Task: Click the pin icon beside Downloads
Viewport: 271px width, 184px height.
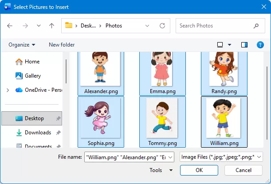Action: pos(58,133)
